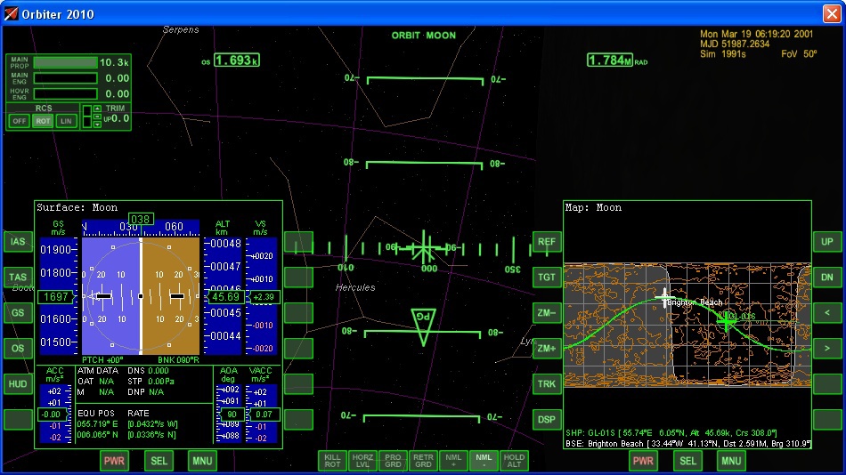The width and height of the screenshot is (846, 475).
Task: Power off the right Map MFD
Action: [x=643, y=461]
